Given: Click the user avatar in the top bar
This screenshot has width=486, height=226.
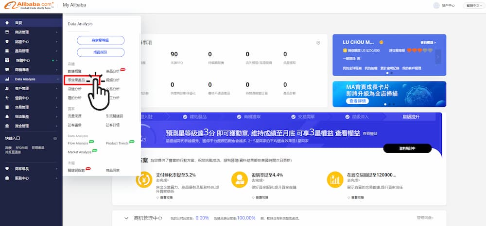Looking at the screenshot, I should point(436,5).
